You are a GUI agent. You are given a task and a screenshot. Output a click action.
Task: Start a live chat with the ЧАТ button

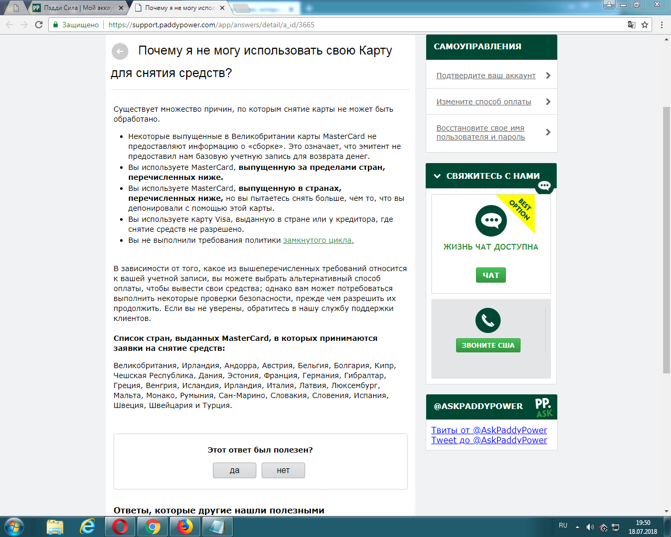coord(491,275)
